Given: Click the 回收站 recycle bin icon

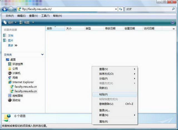Looking at the screenshot, I should point(10,100).
